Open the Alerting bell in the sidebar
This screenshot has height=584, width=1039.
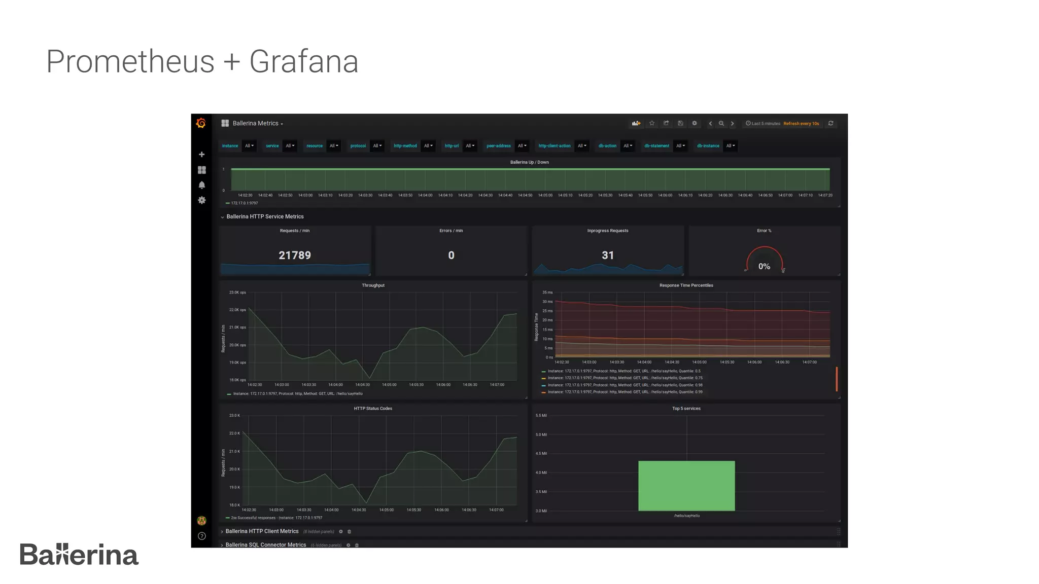click(201, 185)
